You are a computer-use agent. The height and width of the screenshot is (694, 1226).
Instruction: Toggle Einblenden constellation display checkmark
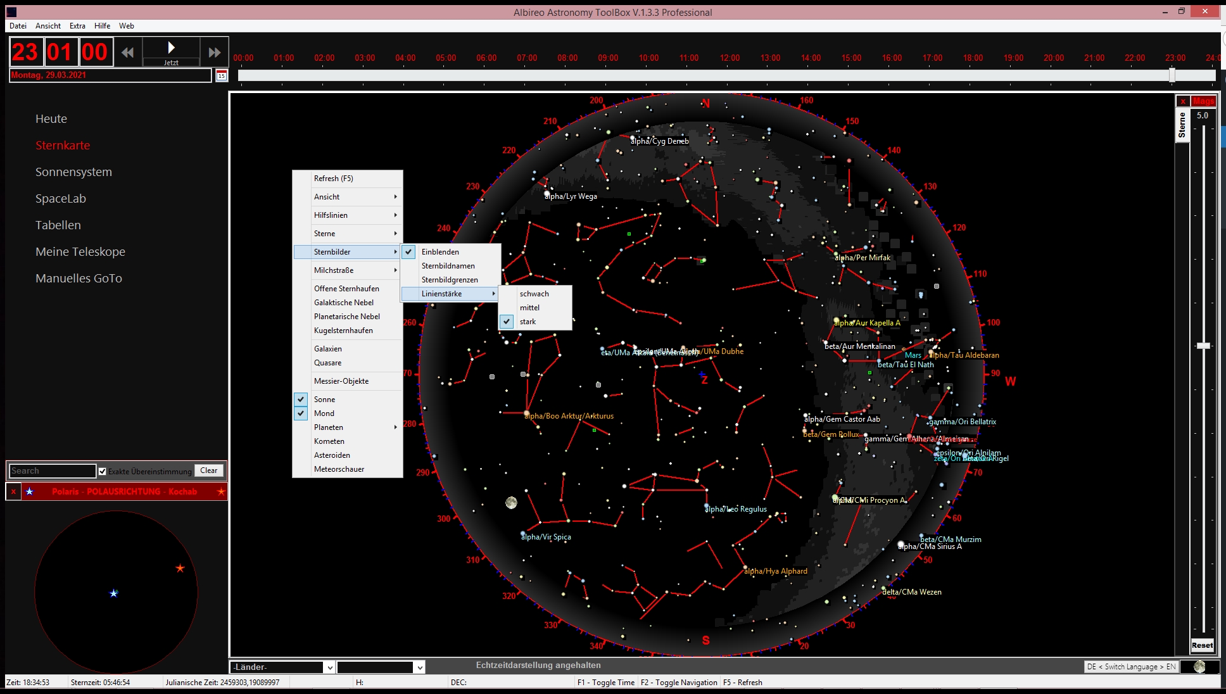pos(409,252)
